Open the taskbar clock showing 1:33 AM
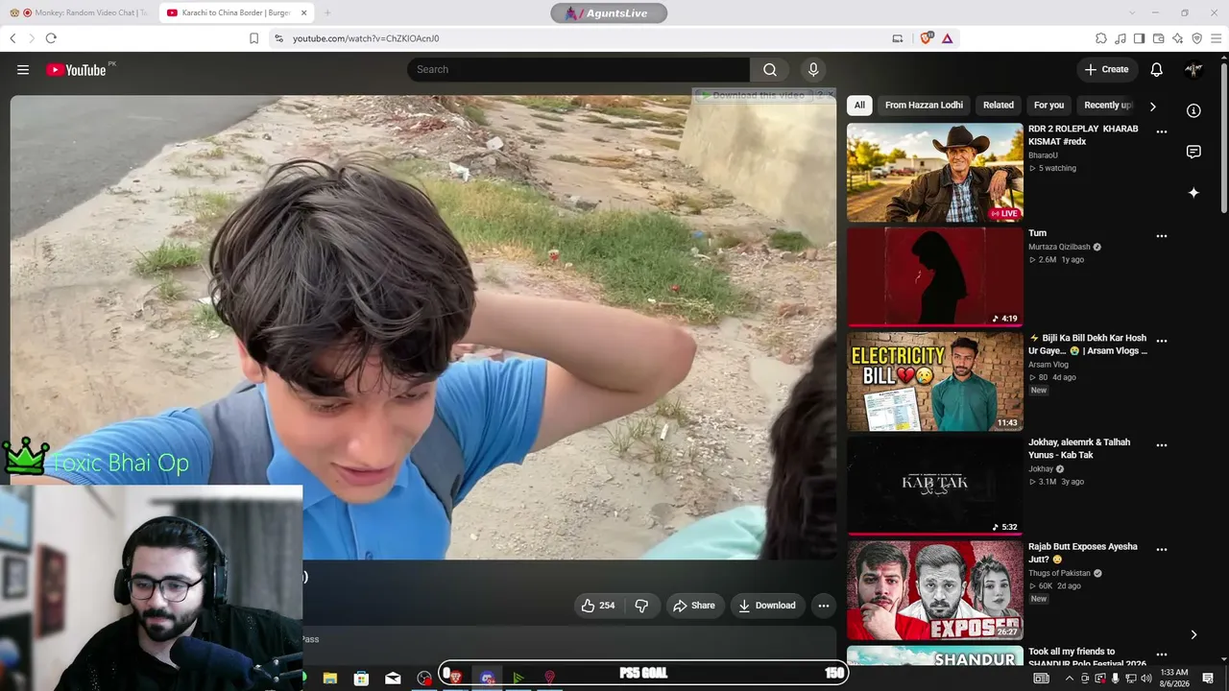 tap(1174, 679)
